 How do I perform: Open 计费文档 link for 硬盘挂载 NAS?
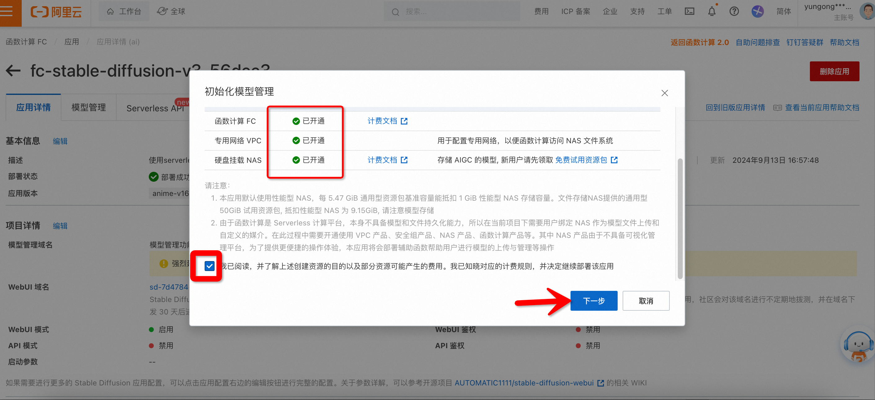[x=387, y=160]
